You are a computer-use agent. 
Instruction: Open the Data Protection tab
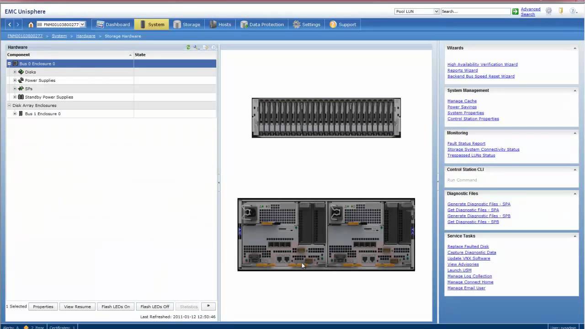[262, 24]
